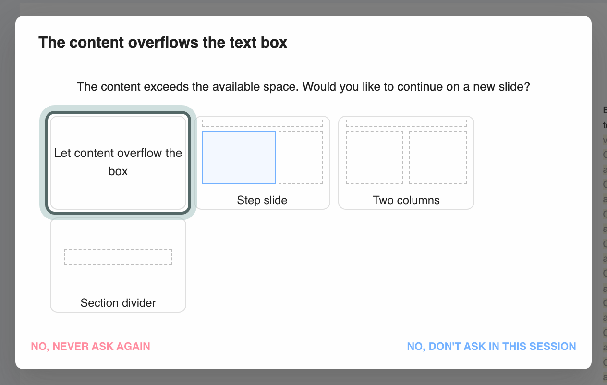Image resolution: width=607 pixels, height=385 pixels.
Task: Click NO, DON'T ASK IN THIS SESSION
Action: coord(491,346)
